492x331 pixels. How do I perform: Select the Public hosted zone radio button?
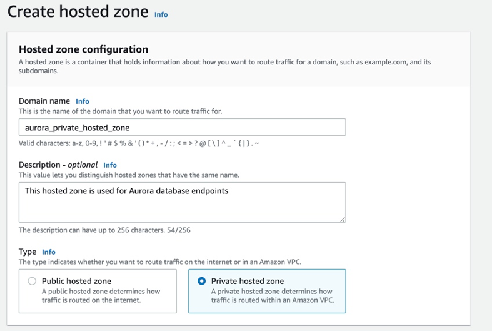point(32,281)
